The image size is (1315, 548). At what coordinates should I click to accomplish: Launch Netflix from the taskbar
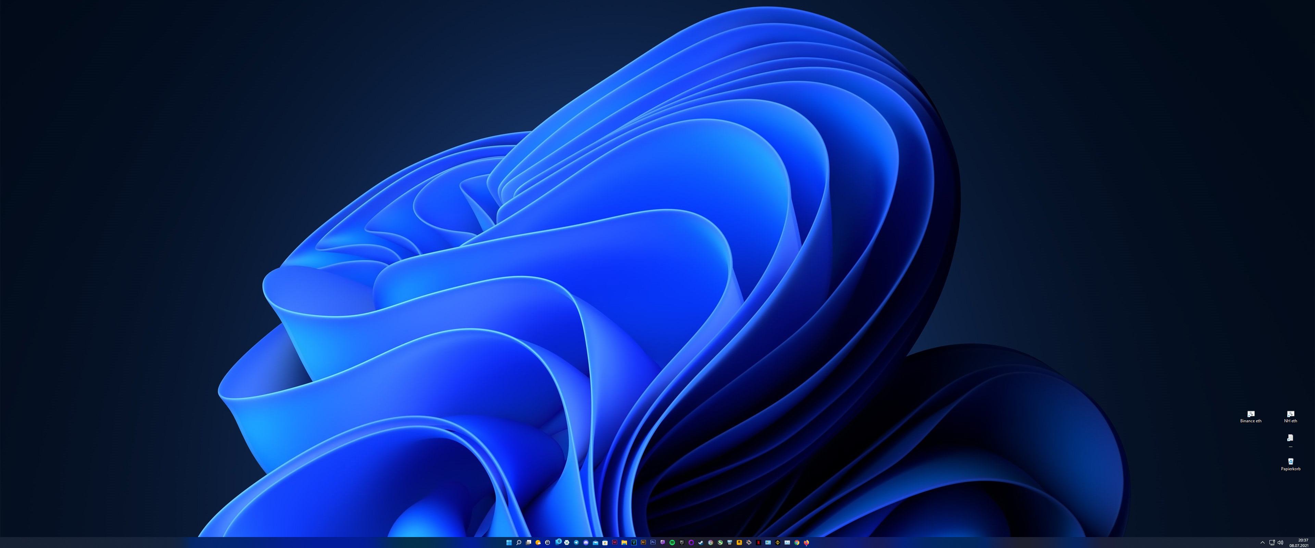click(759, 543)
